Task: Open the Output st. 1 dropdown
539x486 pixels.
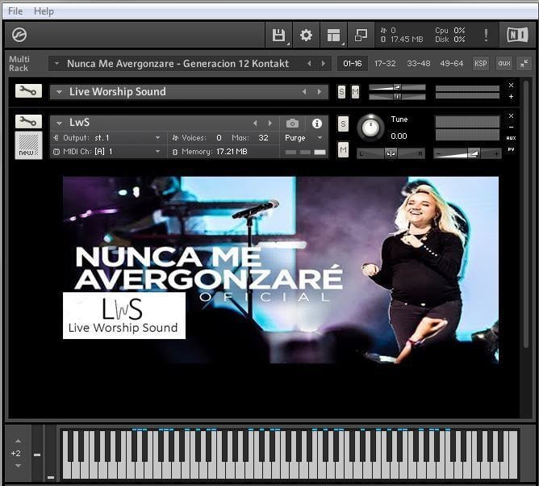Action: click(x=107, y=138)
